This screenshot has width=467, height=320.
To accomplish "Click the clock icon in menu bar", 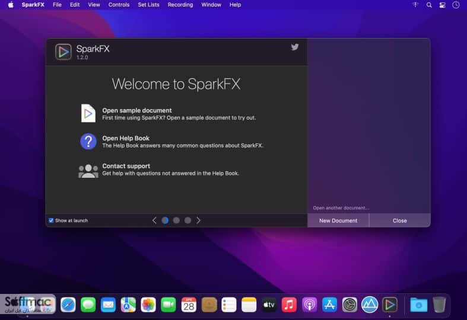I will click(x=456, y=5).
